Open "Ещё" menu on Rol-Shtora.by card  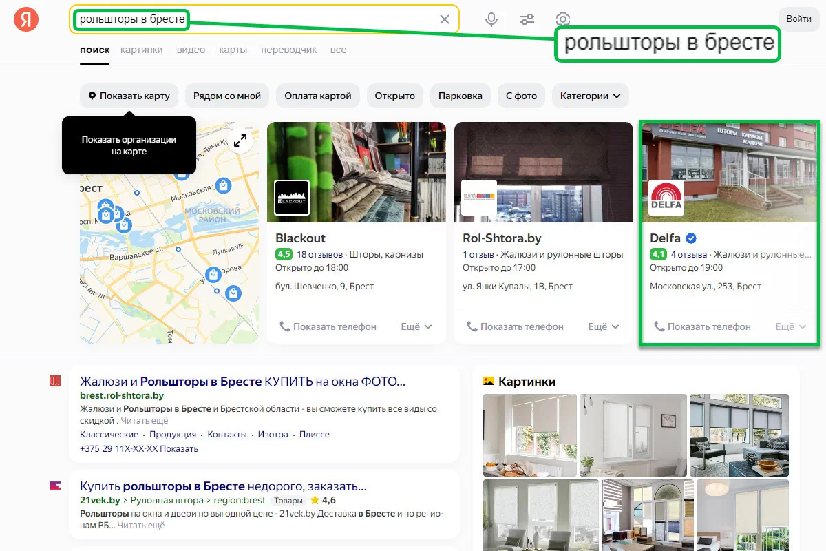(604, 326)
